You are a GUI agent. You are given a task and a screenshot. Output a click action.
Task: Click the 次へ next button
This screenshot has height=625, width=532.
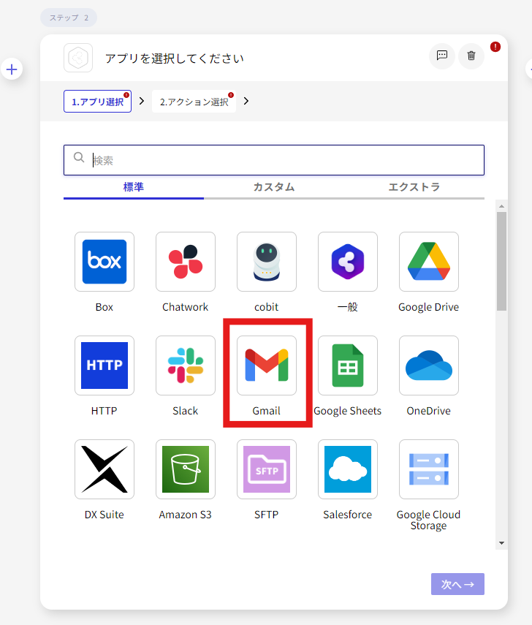[457, 584]
